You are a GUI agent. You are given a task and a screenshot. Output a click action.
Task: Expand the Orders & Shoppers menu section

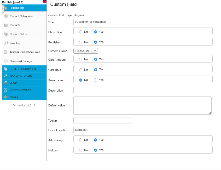point(24,69)
